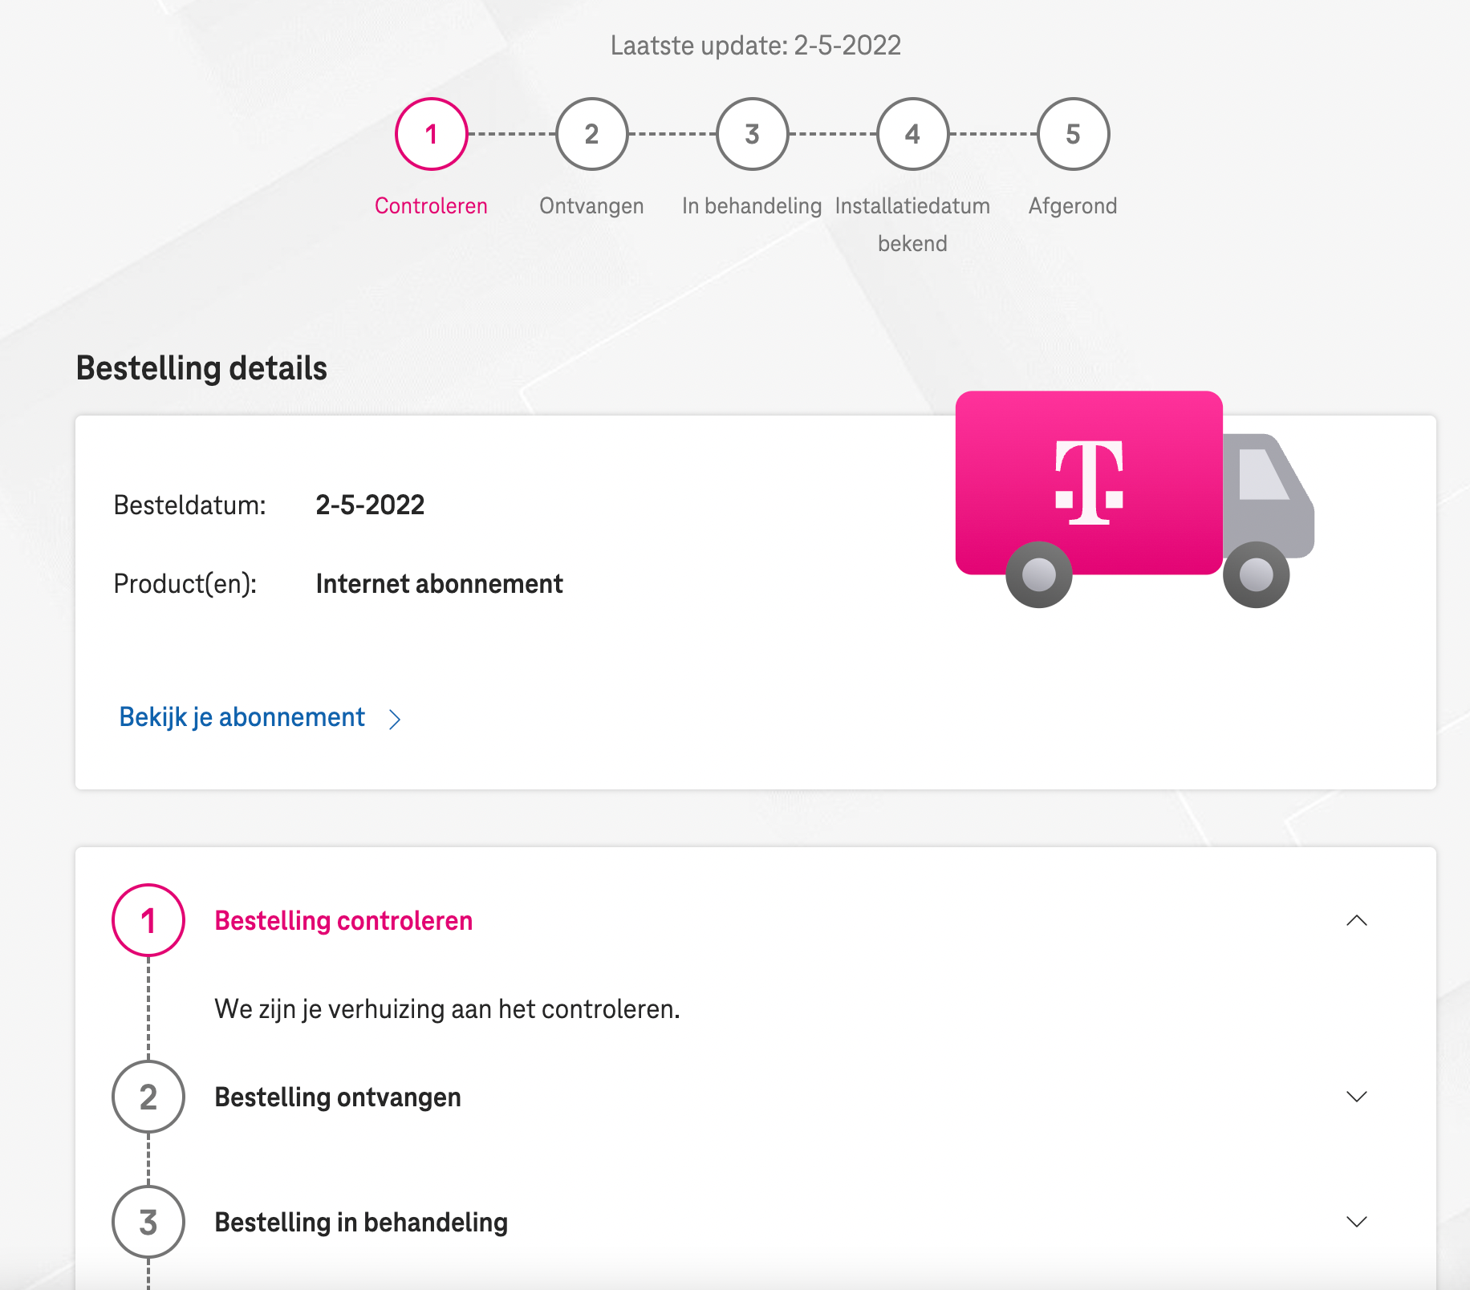Image resolution: width=1470 pixels, height=1290 pixels.
Task: Click step 1 circle above Controleren
Action: 432,134
